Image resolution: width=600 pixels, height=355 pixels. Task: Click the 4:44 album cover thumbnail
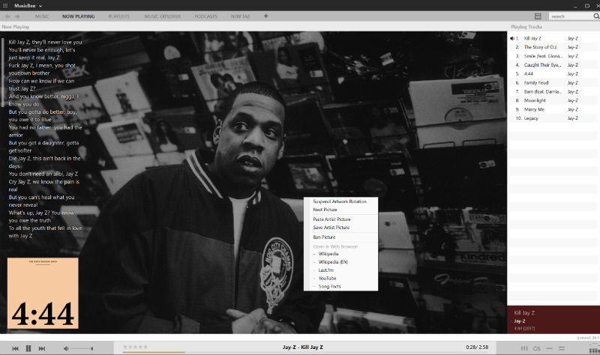click(x=43, y=293)
